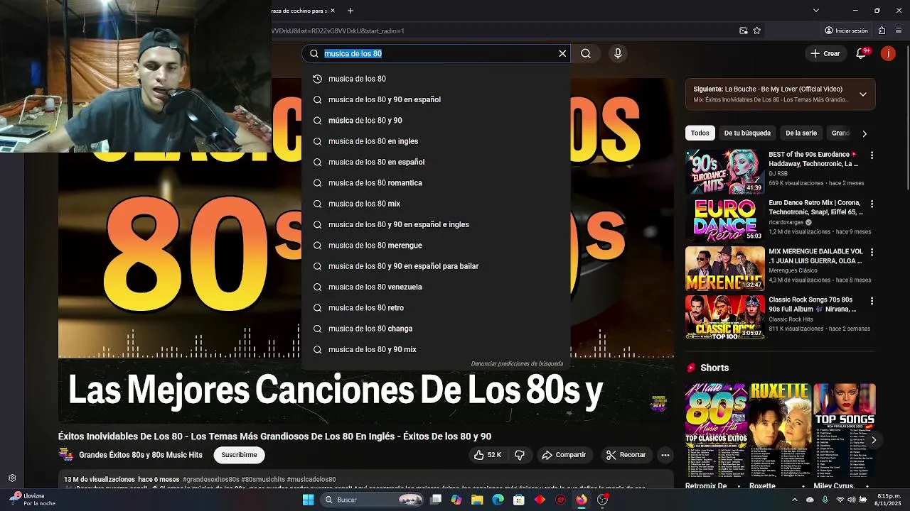This screenshot has width=910, height=511.
Task: Select the 'De tu búsqueda' chip
Action: click(x=747, y=133)
